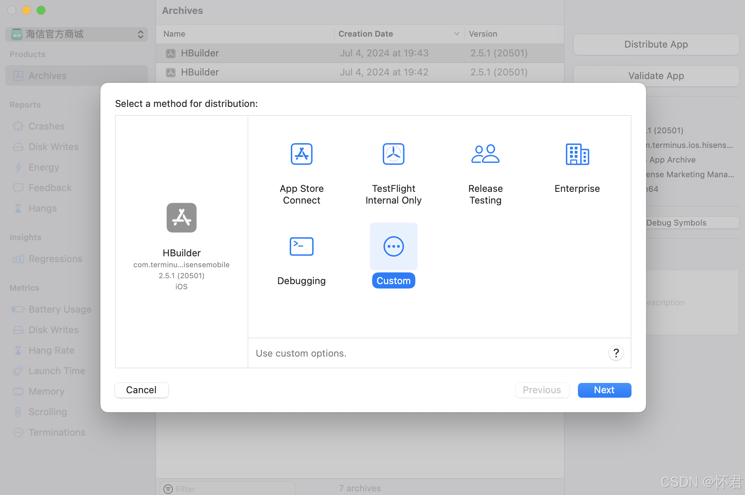Open Crashes report in sidebar

[x=47, y=126]
